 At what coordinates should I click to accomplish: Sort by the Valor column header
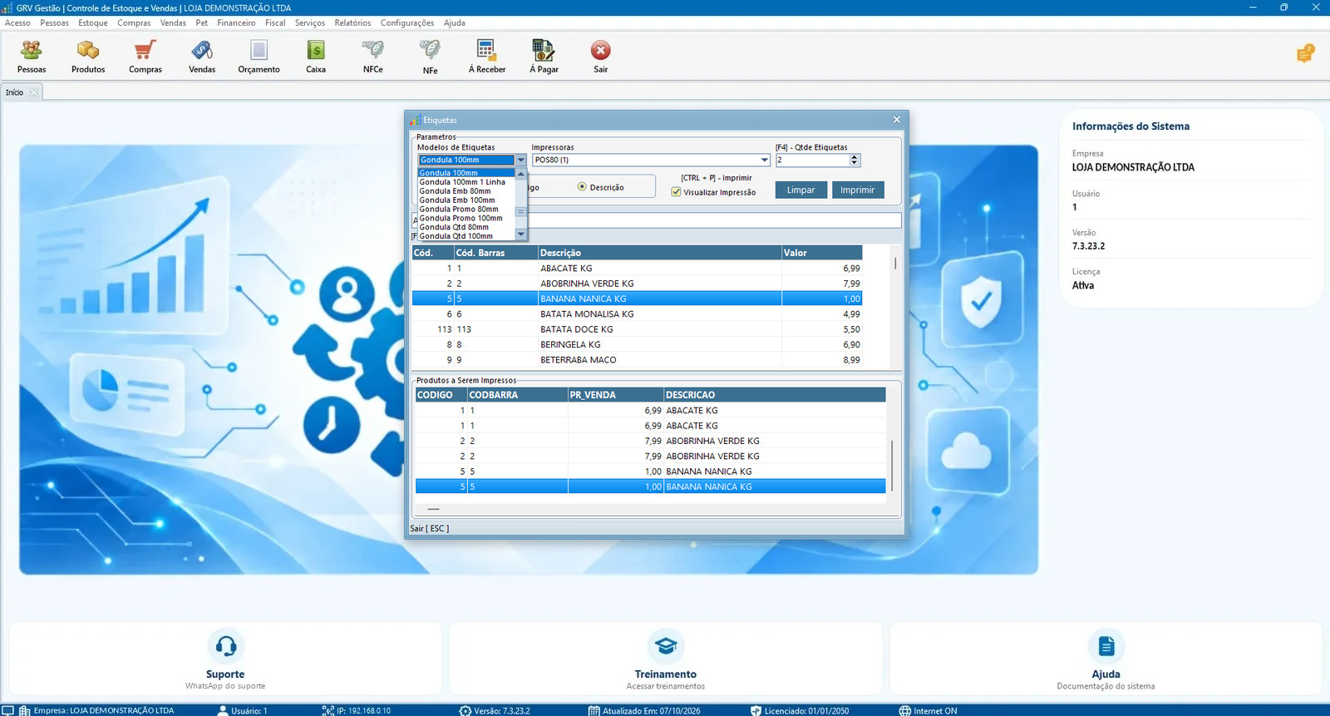(821, 253)
